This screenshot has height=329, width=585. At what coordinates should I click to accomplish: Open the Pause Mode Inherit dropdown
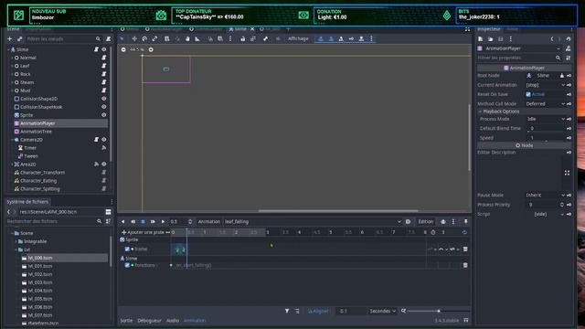545,195
